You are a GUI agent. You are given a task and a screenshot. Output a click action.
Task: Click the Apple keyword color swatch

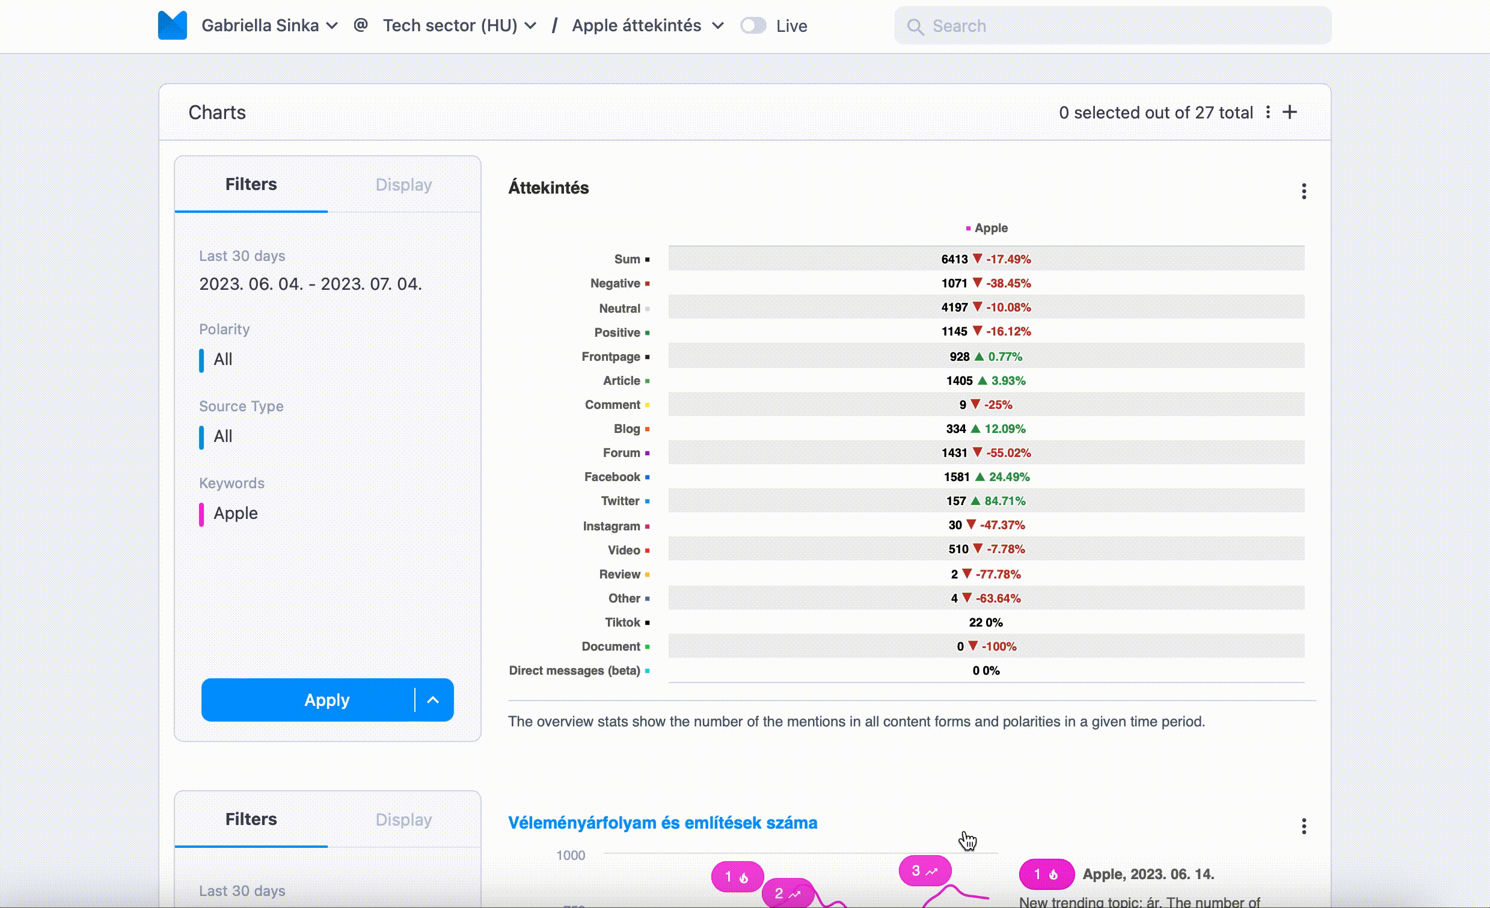click(x=203, y=513)
